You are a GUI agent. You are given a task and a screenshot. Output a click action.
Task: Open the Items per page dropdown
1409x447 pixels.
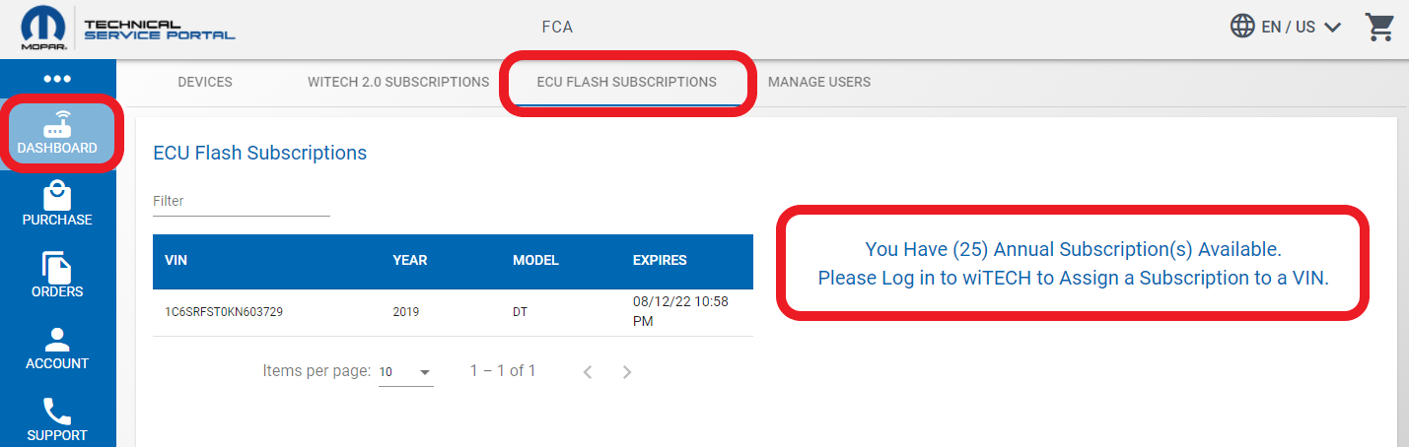pos(406,372)
